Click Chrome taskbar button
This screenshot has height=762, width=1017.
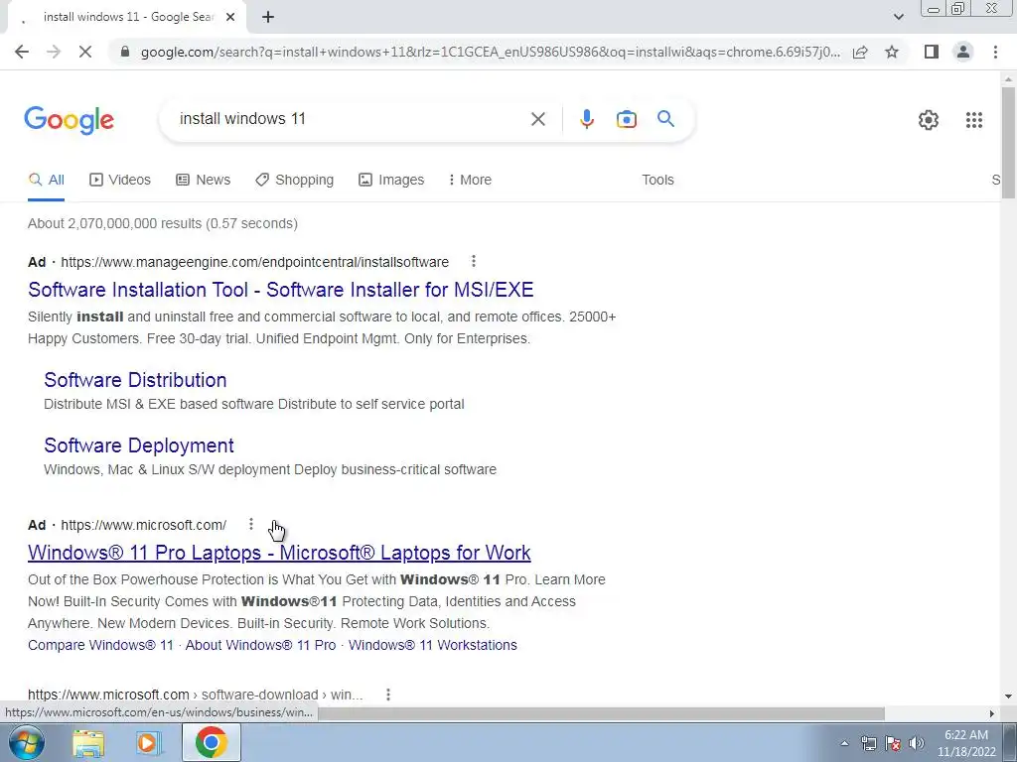click(x=212, y=742)
